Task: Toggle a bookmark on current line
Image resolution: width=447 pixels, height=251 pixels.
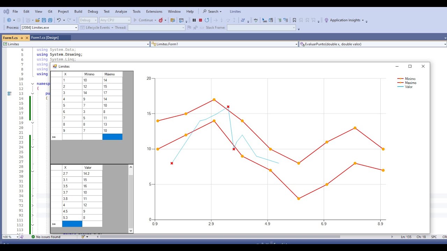Action: [294, 20]
